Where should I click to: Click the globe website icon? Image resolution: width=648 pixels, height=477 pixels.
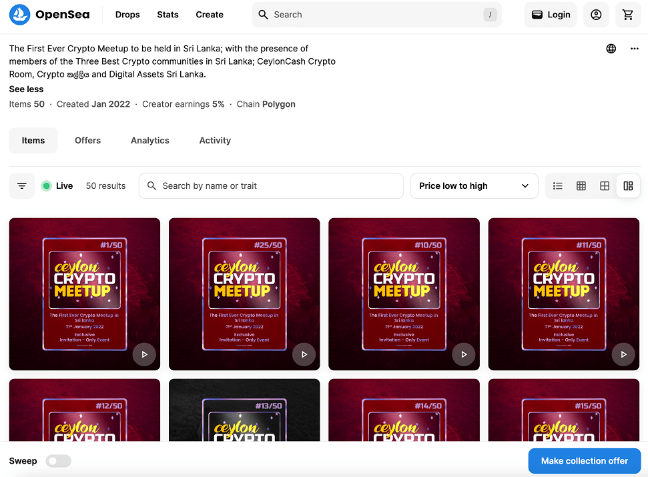coord(611,49)
